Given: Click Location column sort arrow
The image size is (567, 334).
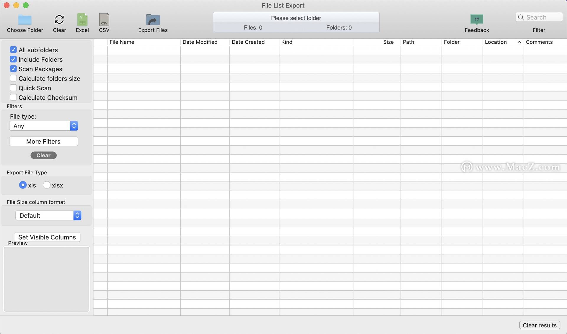Looking at the screenshot, I should coord(519,42).
